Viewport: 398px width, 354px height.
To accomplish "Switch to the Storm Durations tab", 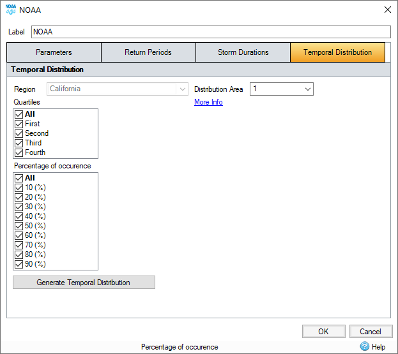I will point(243,52).
